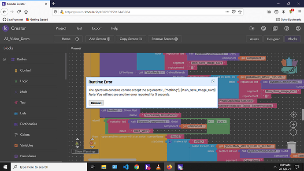Toggle Show Warnings in the workspace
The width and height of the screenshot is (304, 171).
(85, 152)
